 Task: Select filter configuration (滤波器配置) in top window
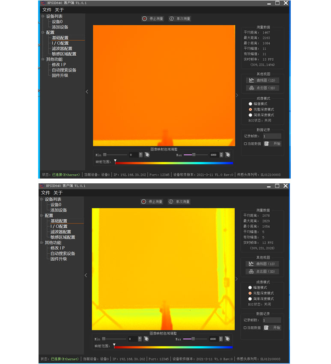click(62, 48)
